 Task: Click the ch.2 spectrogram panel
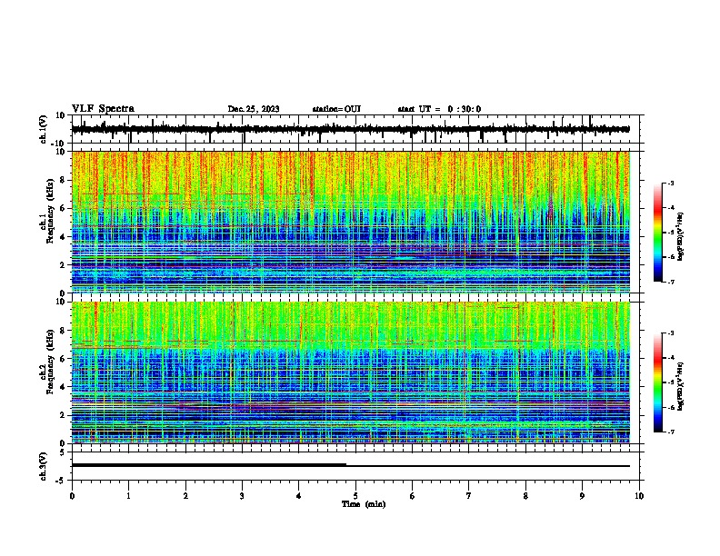(x=357, y=372)
